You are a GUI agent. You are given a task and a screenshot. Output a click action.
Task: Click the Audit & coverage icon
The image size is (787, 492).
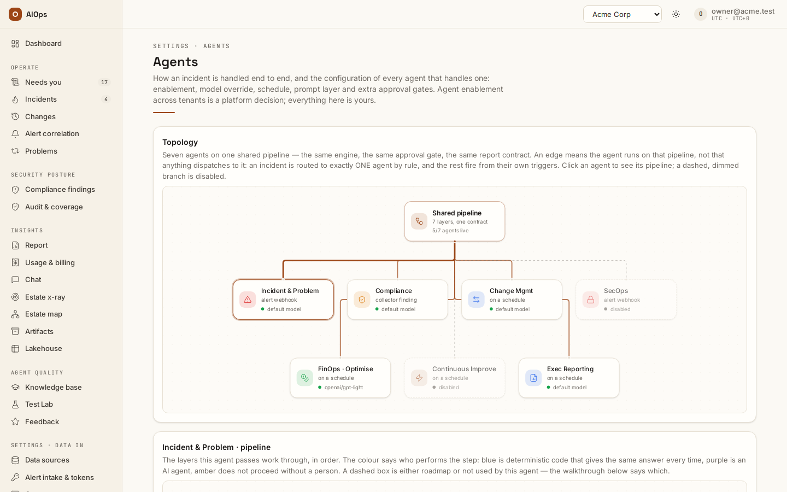(x=15, y=207)
